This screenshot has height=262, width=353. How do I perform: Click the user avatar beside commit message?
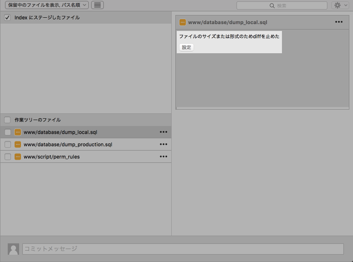[x=14, y=249]
